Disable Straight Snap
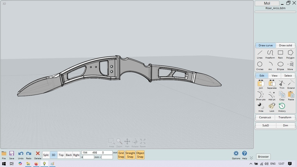Screen dimensions: 297x167 click(130, 155)
